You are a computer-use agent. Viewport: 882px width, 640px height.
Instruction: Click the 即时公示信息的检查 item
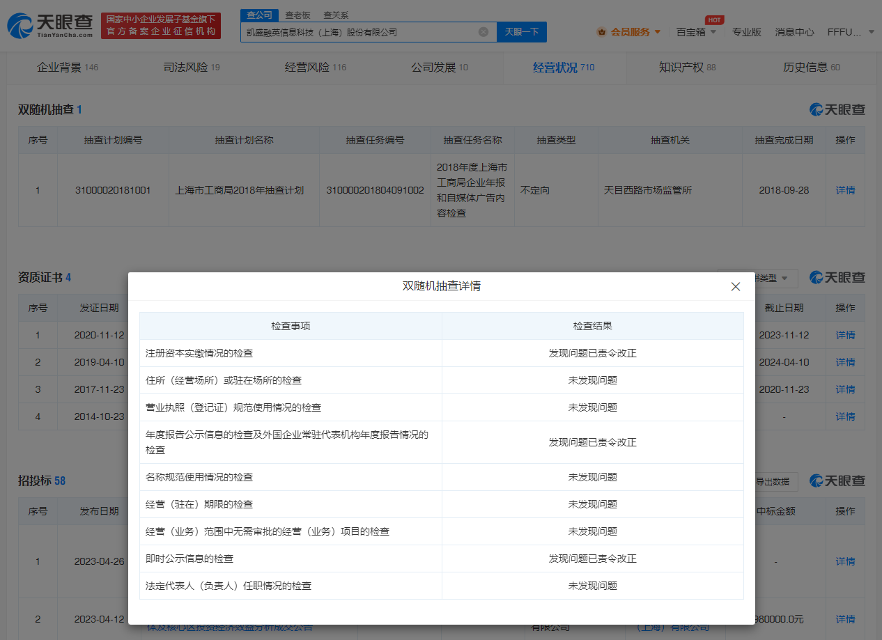pyautogui.click(x=189, y=559)
